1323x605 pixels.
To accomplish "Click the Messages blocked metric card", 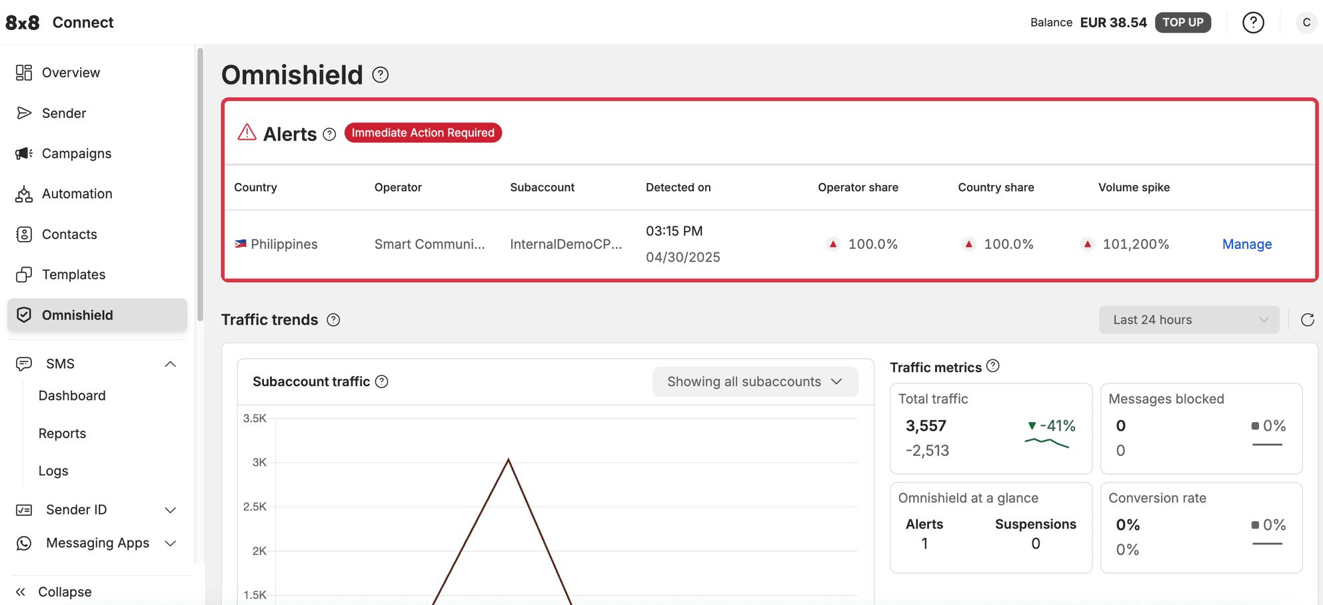I will click(x=1202, y=429).
